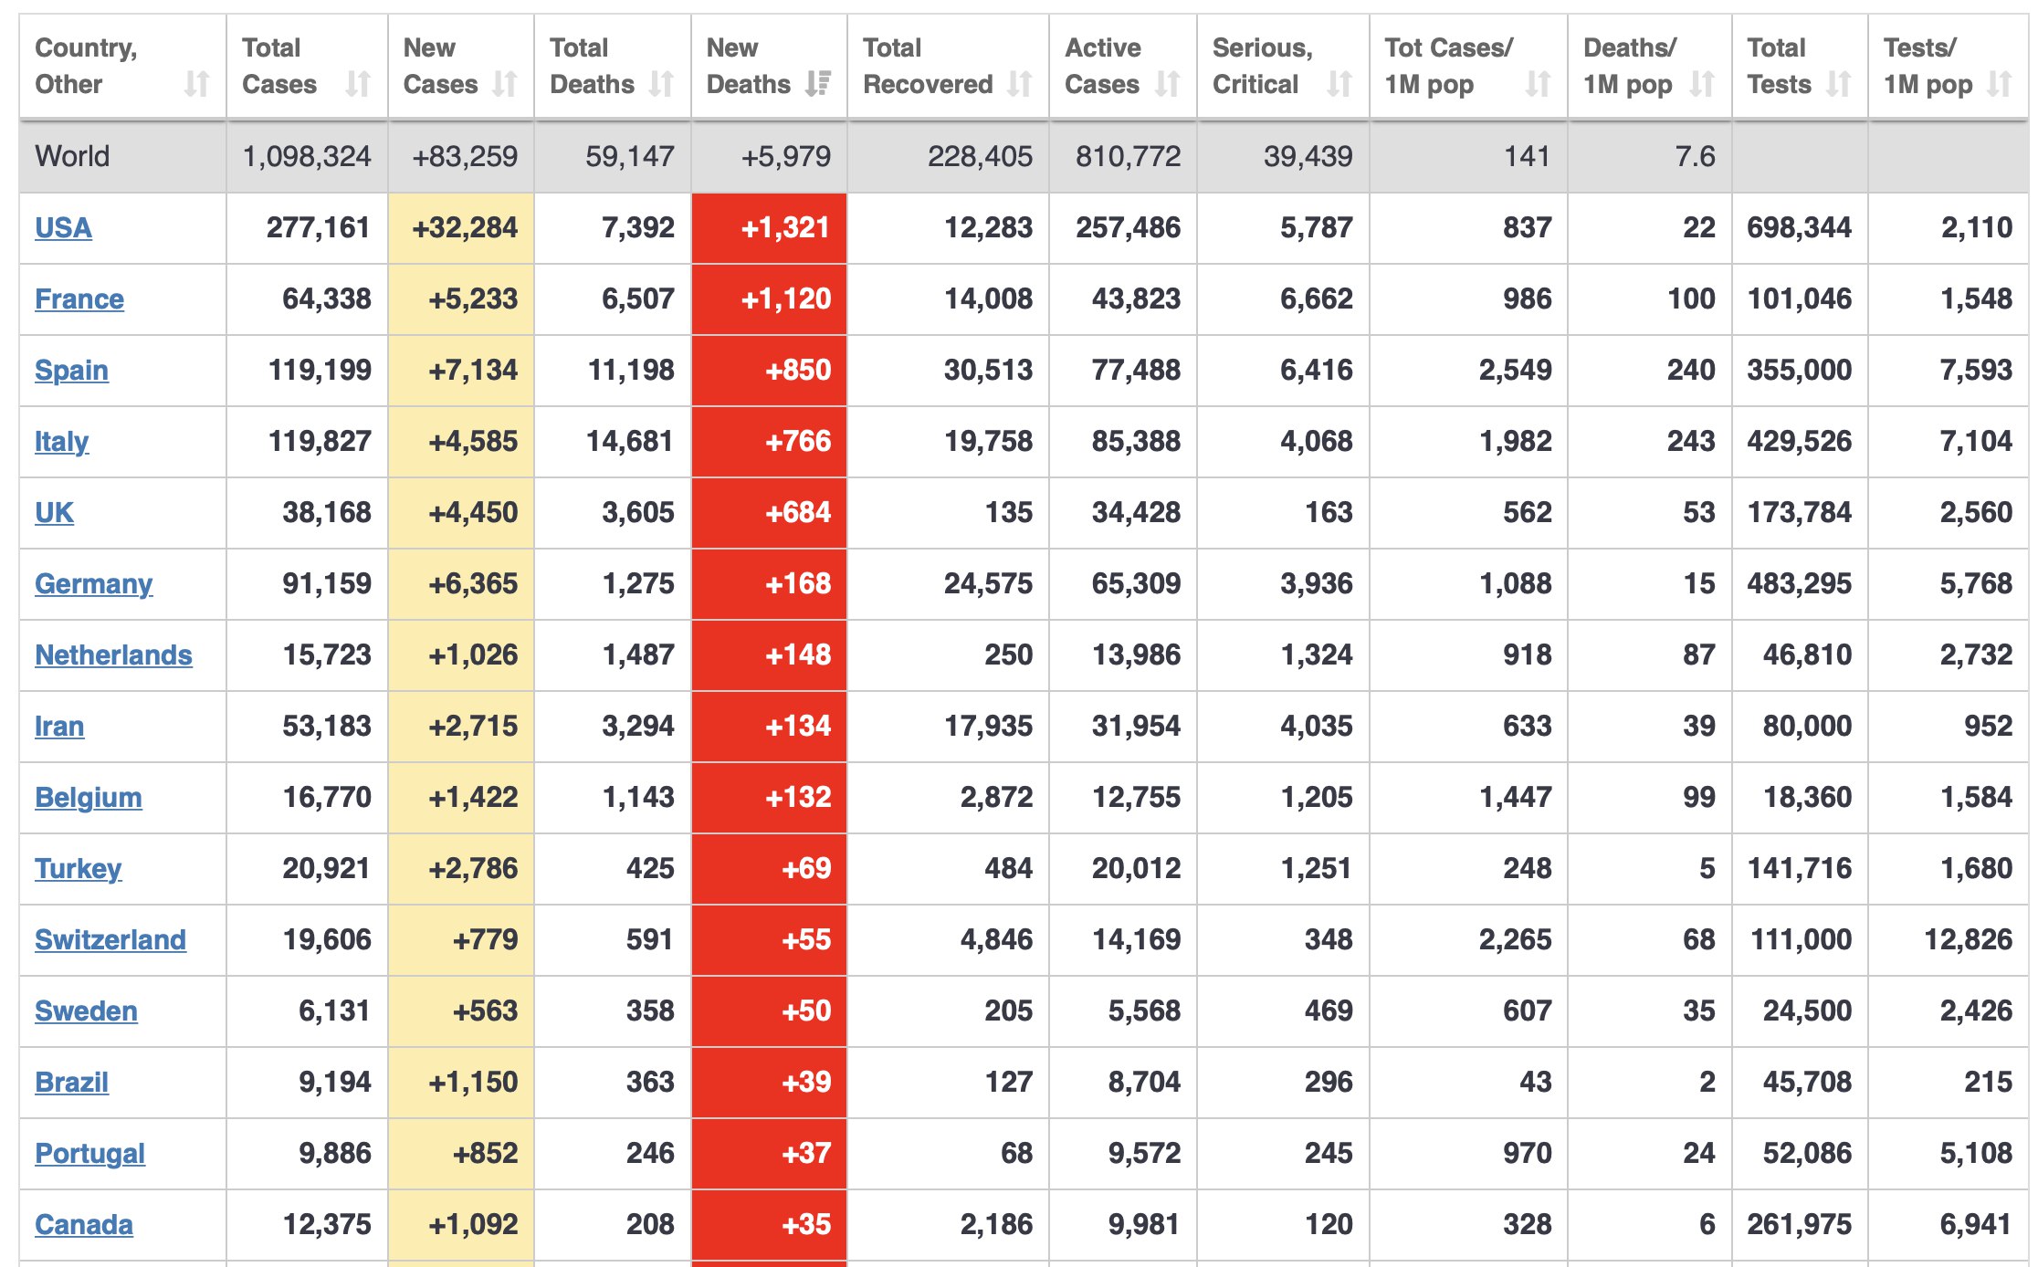
Task: Click the Canada link
Action: coord(84,1224)
